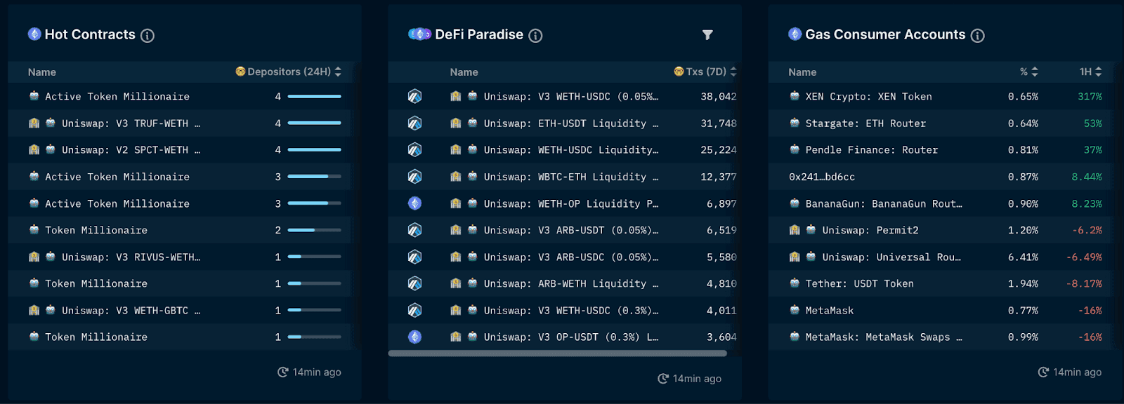Screen dimensions: 1124x404
Task: Click depositors bar on WETH-GBTC row
Action: [315, 310]
